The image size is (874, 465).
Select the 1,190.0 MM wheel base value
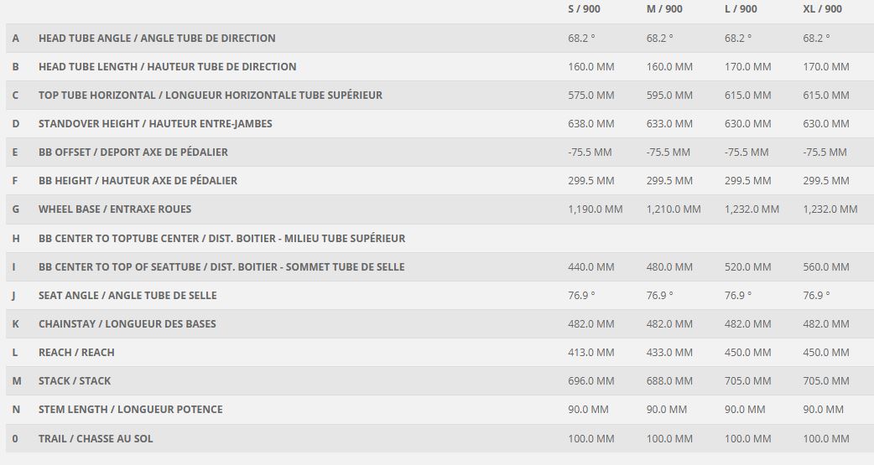pyautogui.click(x=595, y=209)
